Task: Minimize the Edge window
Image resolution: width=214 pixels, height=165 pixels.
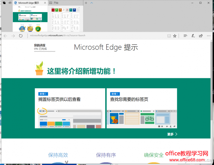Action: click(192, 3)
